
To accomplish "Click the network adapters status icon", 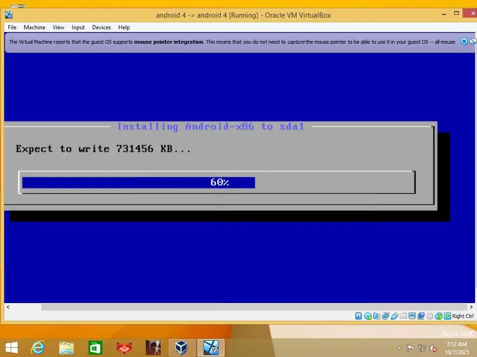I will (x=385, y=316).
